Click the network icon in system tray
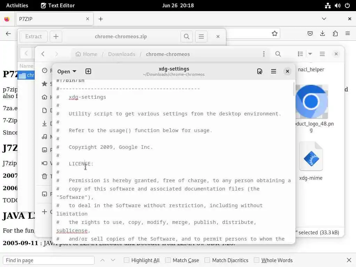The height and width of the screenshot is (267, 356). click(x=327, y=6)
